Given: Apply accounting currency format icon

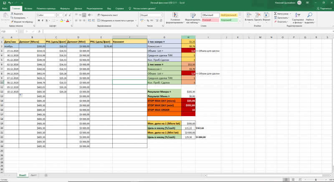Looking at the screenshot, I should pos(142,20).
